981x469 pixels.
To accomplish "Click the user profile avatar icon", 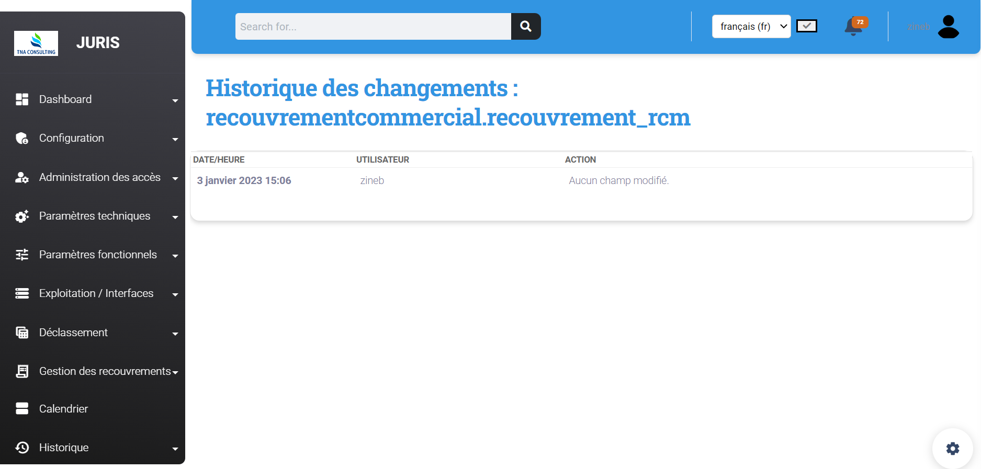I will pos(948,27).
